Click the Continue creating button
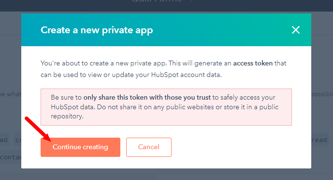Viewport: 333px width, 180px height. coord(80,147)
